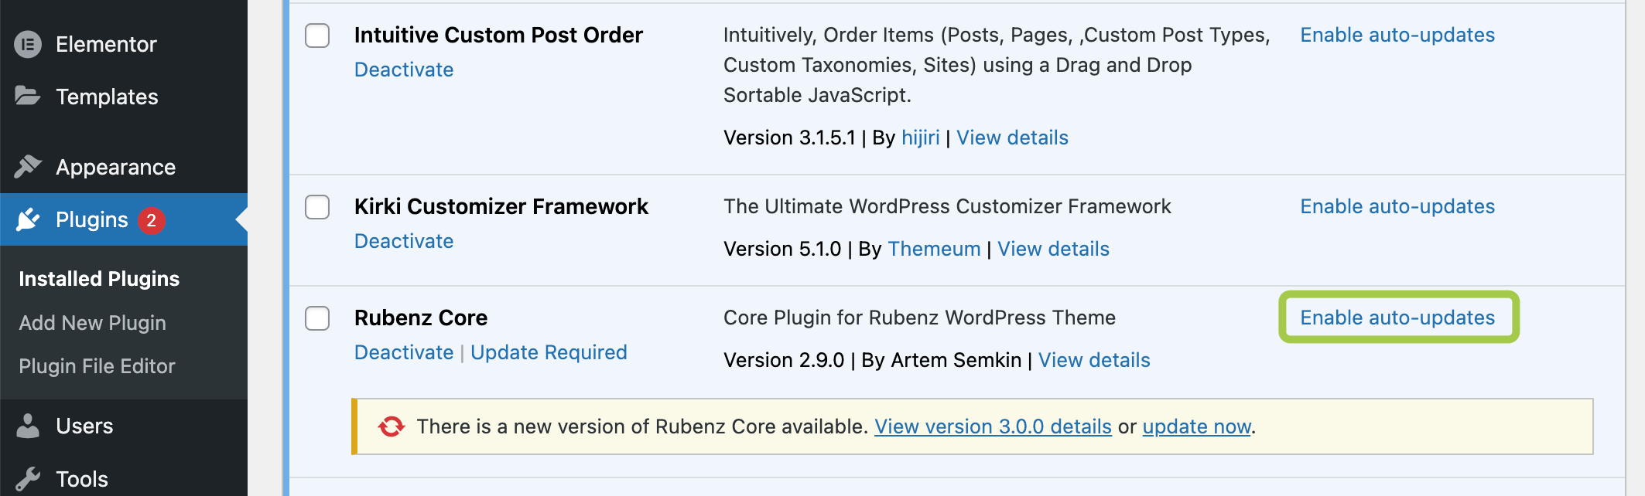Check the Intuitive Custom Post Order checkbox
Viewport: 1645px width, 496px height.
317,36
